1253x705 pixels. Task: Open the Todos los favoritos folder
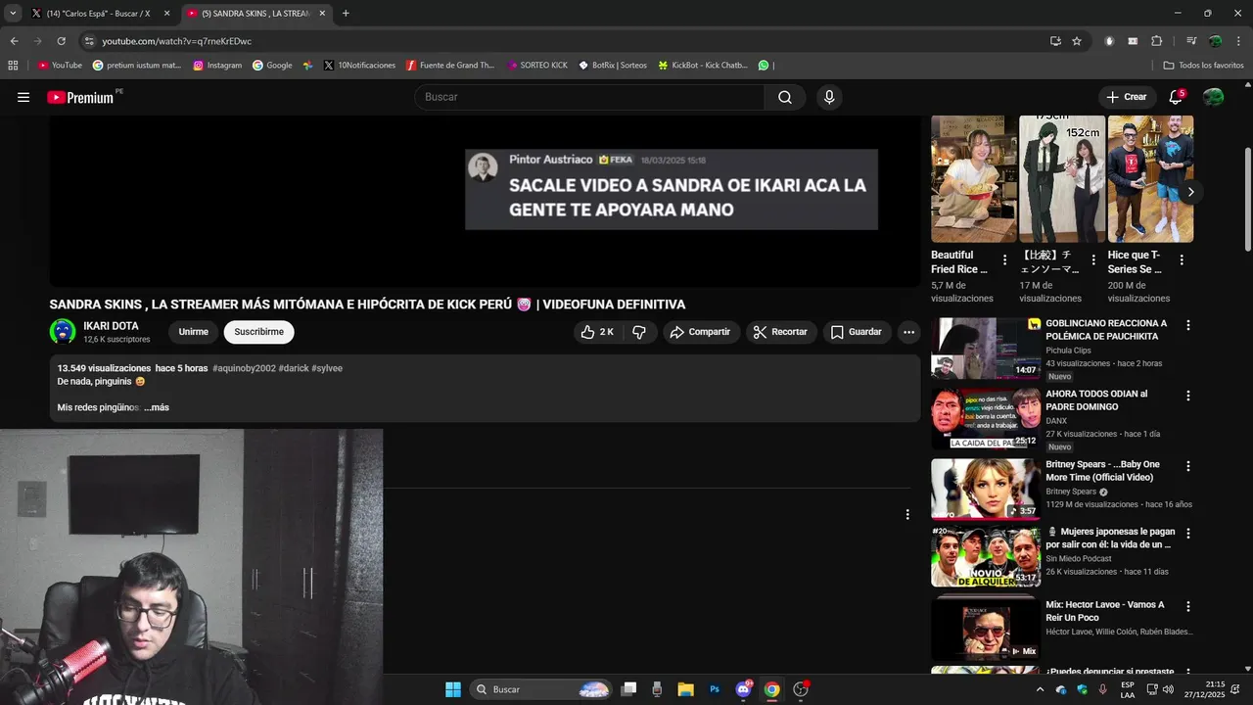(1203, 66)
